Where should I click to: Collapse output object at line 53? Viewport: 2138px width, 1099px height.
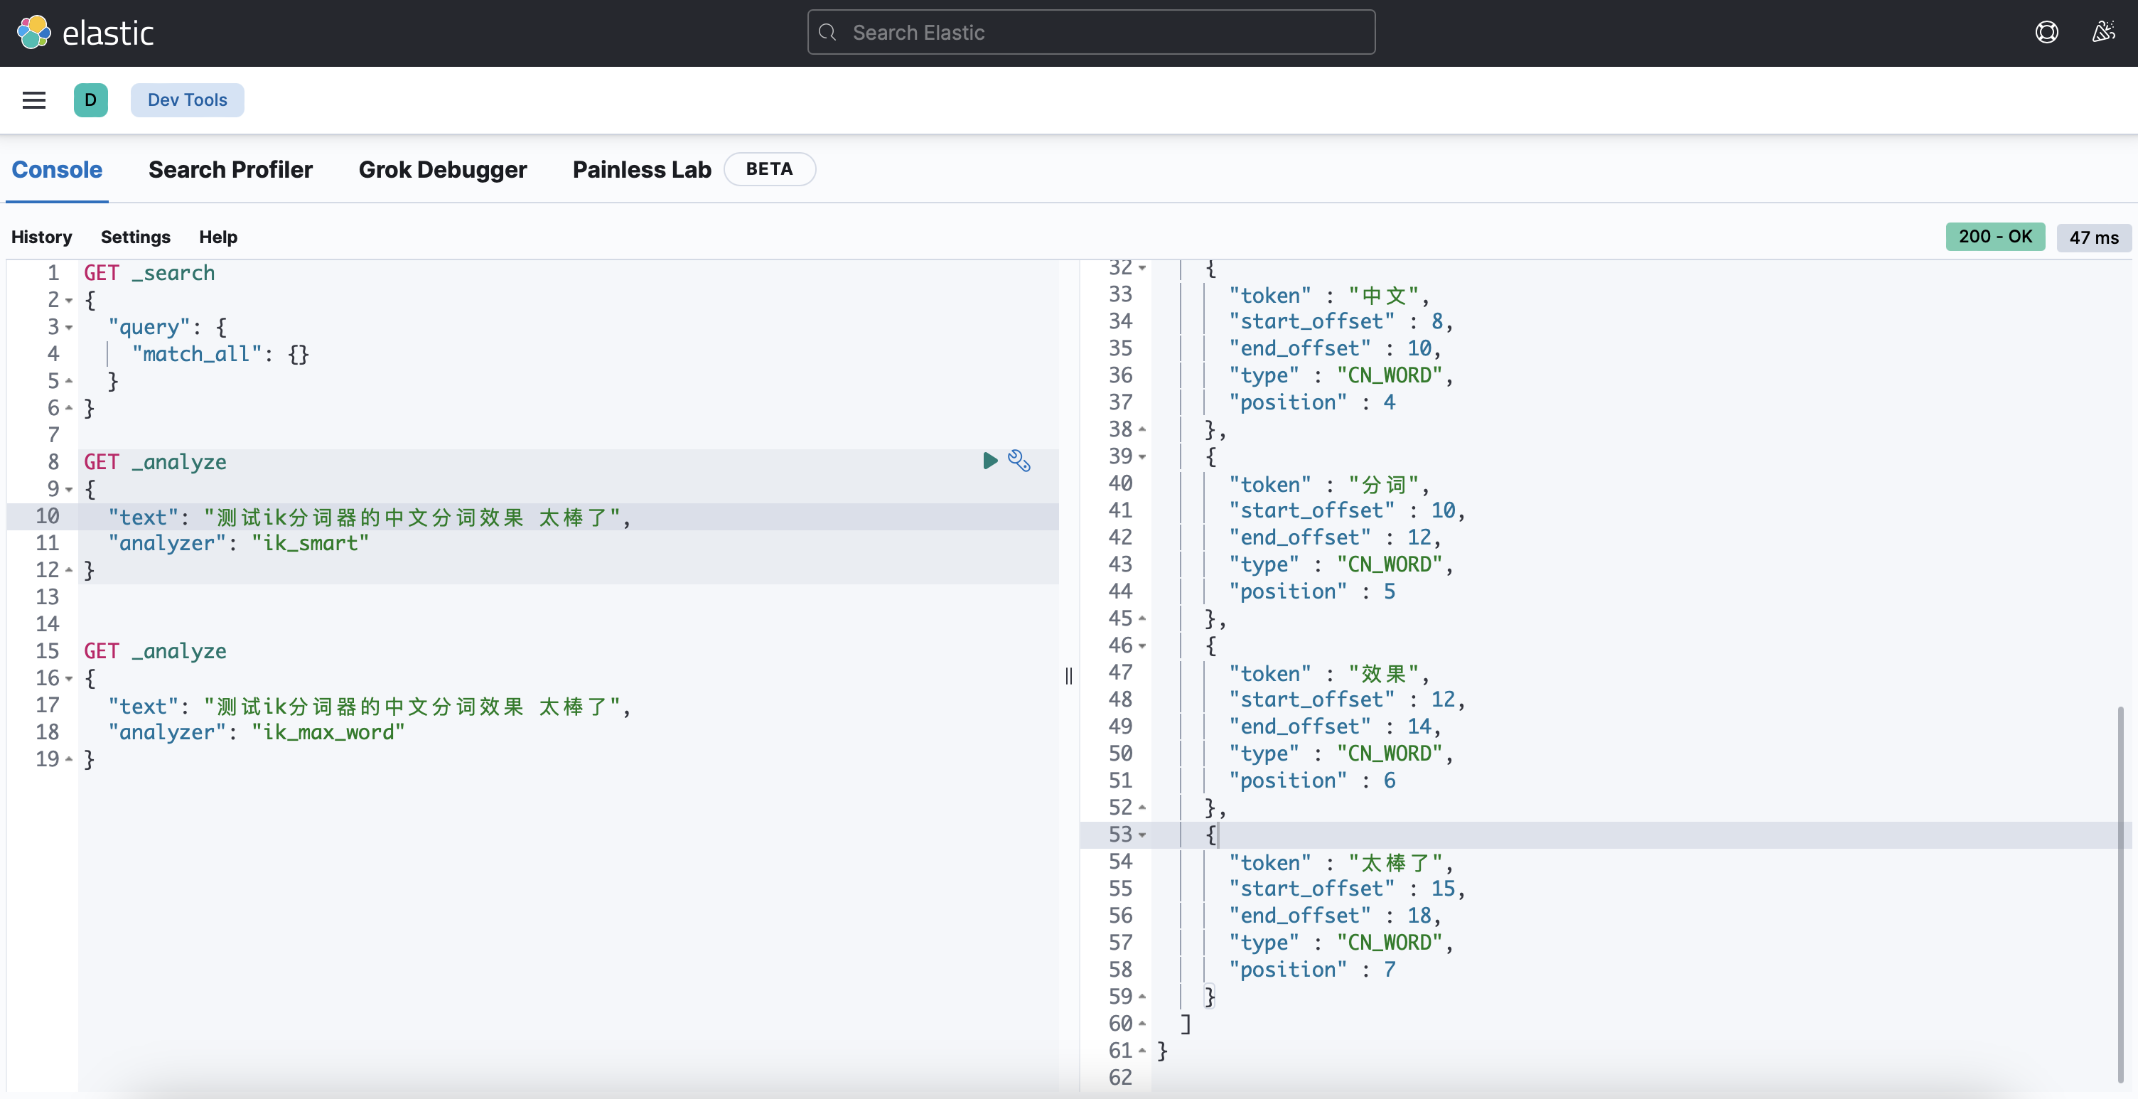(x=1143, y=835)
